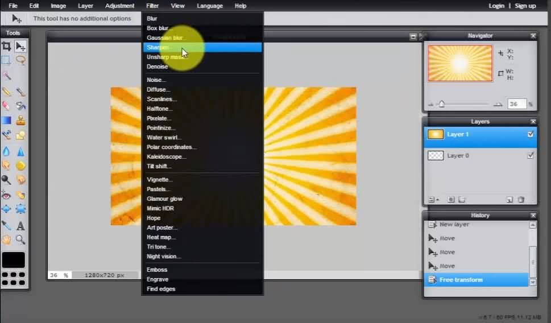Create a new layer from Layers panel
This screenshot has width=551, height=323.
pos(509,200)
